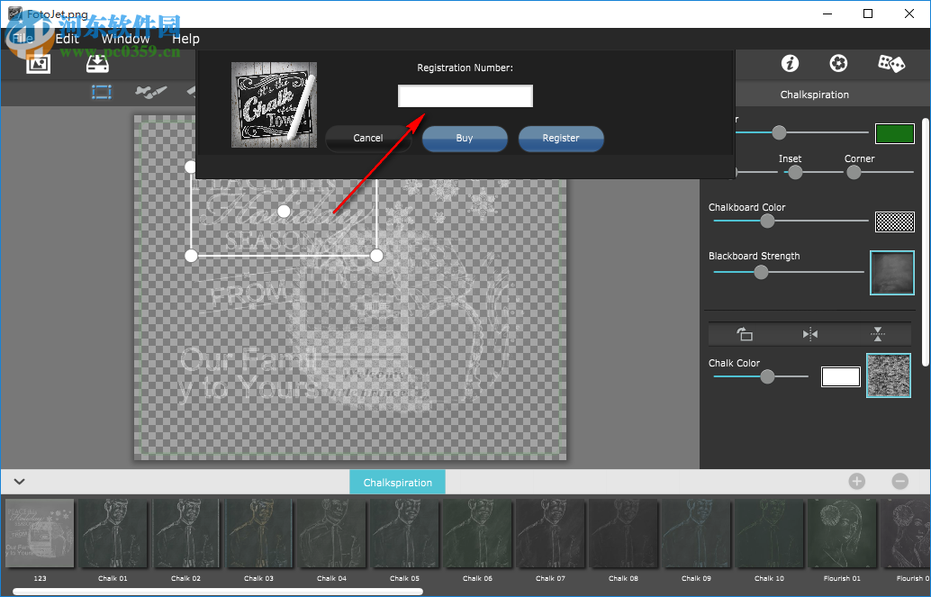
Task: Select the Chalk 07 preset
Action: coord(551,533)
